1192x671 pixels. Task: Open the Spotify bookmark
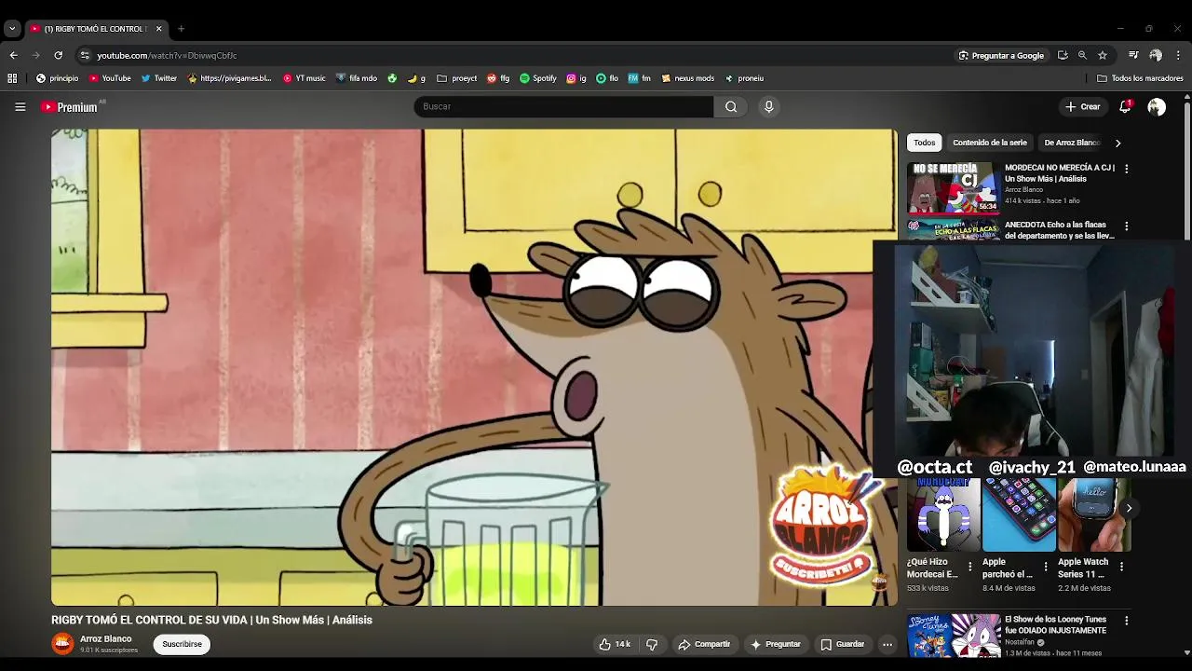pyautogui.click(x=537, y=78)
